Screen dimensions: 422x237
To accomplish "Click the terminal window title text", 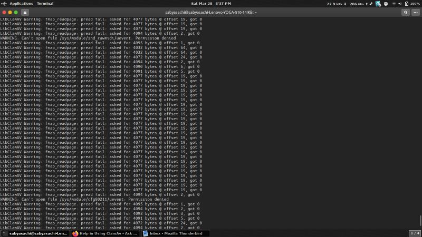I will (x=210, y=12).
